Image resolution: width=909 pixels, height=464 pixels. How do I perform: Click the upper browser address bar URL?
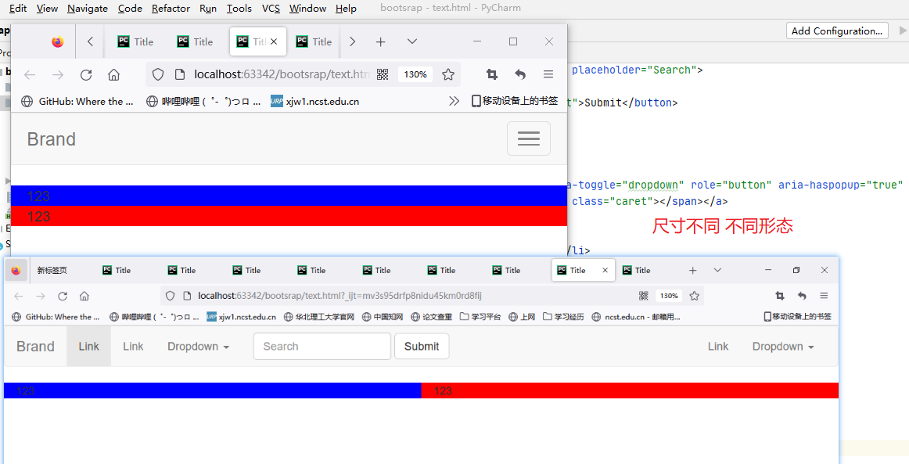pyautogui.click(x=282, y=74)
